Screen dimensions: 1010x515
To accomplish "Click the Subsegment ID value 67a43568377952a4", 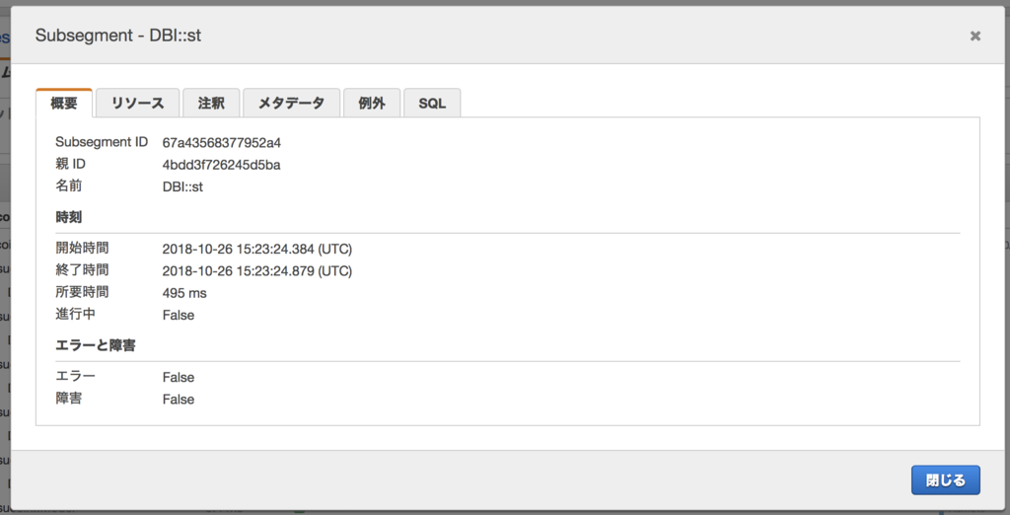I will point(222,142).
